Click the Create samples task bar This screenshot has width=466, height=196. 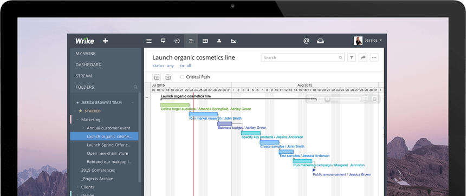269,142
